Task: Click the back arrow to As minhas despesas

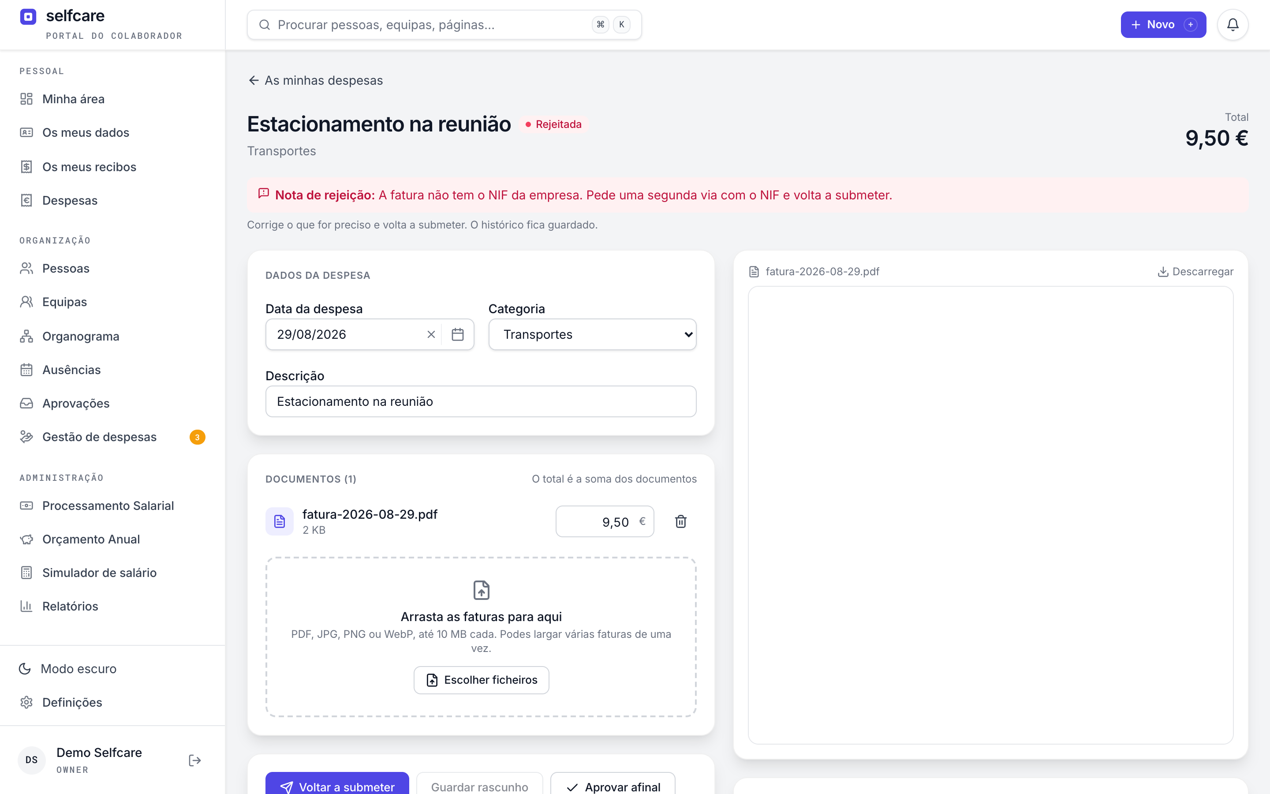Action: tap(254, 80)
